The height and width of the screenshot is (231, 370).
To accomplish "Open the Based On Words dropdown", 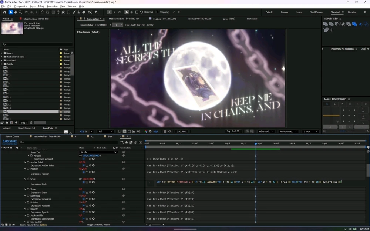I will (98, 153).
